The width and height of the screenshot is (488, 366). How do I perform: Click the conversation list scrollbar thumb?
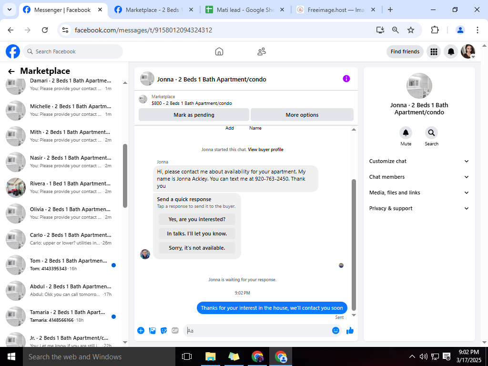tap(125, 175)
